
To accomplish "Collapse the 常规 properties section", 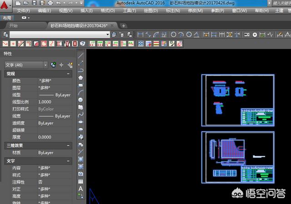I will pos(68,74).
